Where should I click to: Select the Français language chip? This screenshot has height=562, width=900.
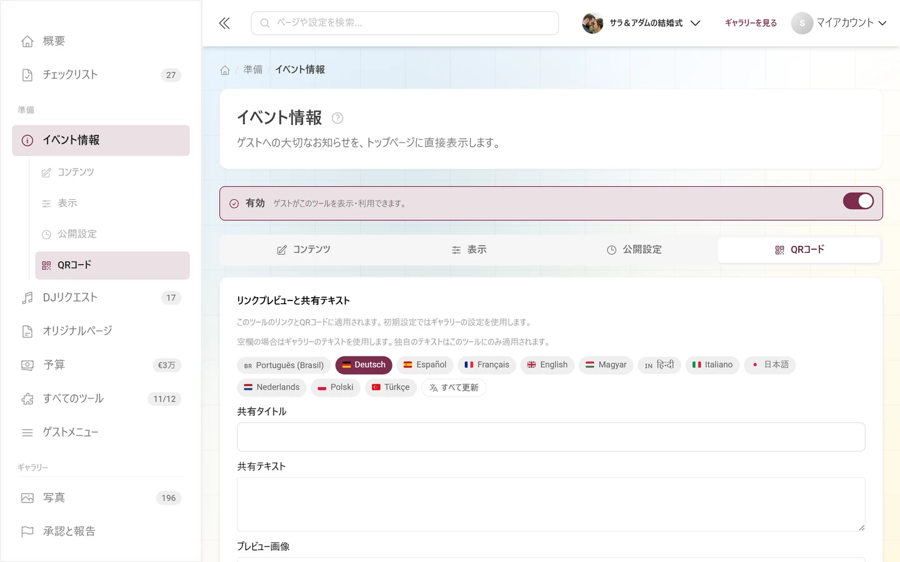(487, 365)
